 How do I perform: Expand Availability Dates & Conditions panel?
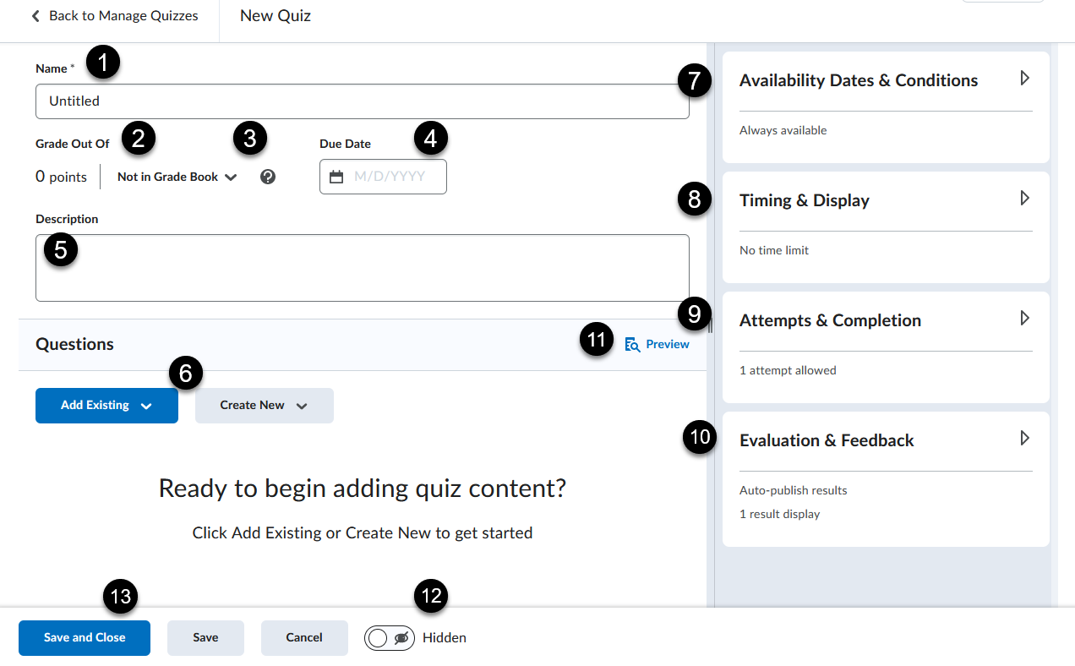click(1024, 79)
